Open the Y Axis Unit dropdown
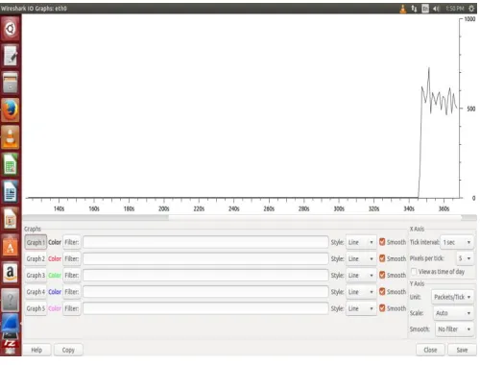Image resolution: width=480 pixels, height=365 pixels. [x=452, y=297]
